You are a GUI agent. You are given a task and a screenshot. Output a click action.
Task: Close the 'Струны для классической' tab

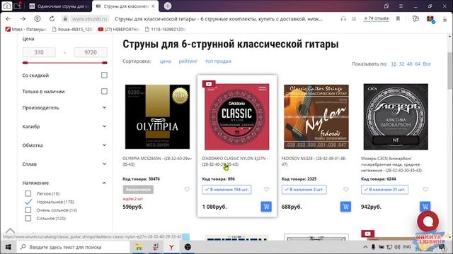[153, 6]
